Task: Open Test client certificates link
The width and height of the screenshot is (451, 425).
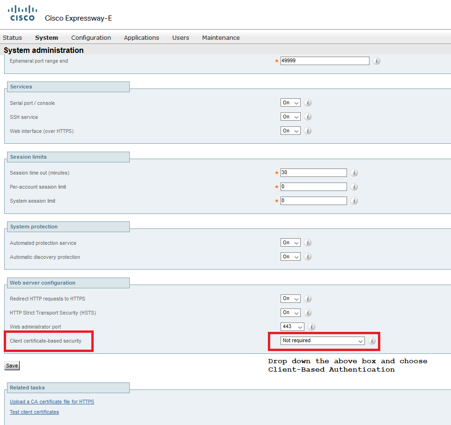Action: click(34, 412)
